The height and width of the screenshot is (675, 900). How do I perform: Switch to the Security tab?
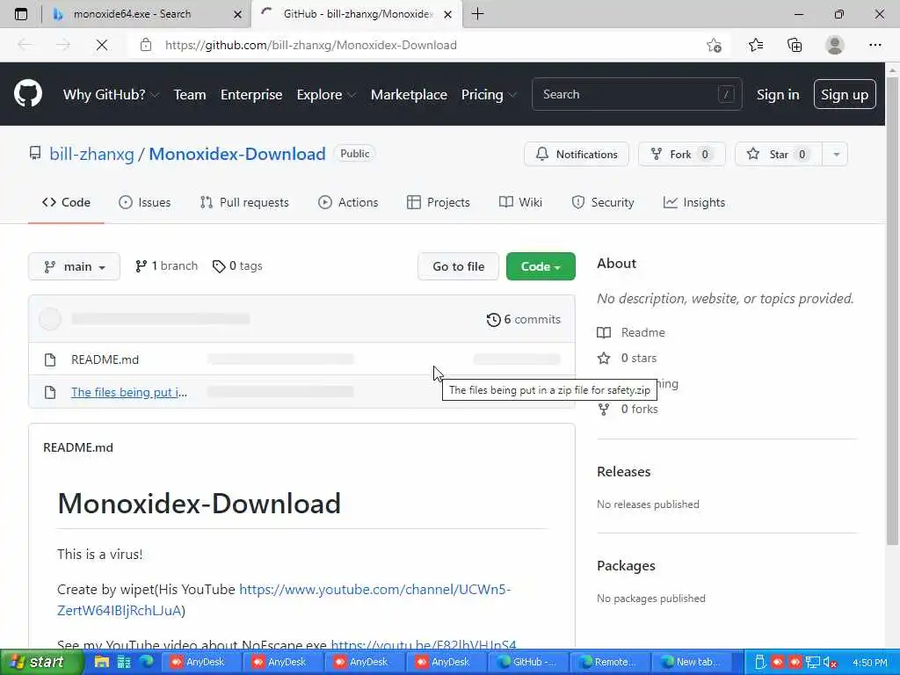tap(603, 202)
